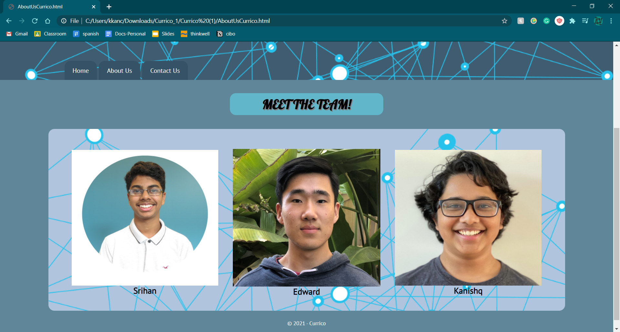The height and width of the screenshot is (332, 620).
Task: Open the media control playlist icon
Action: pyautogui.click(x=585, y=21)
